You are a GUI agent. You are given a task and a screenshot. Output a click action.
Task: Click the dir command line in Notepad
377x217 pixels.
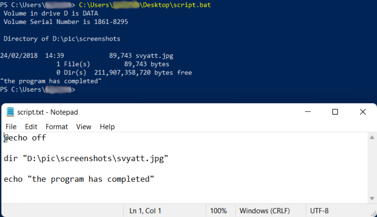[86, 159]
